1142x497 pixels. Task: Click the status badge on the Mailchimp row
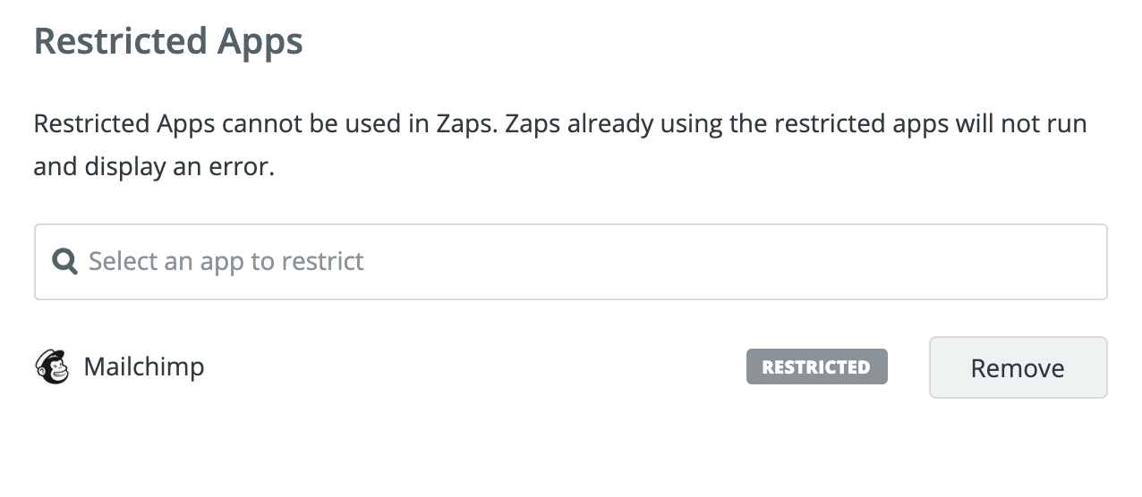[x=816, y=366]
